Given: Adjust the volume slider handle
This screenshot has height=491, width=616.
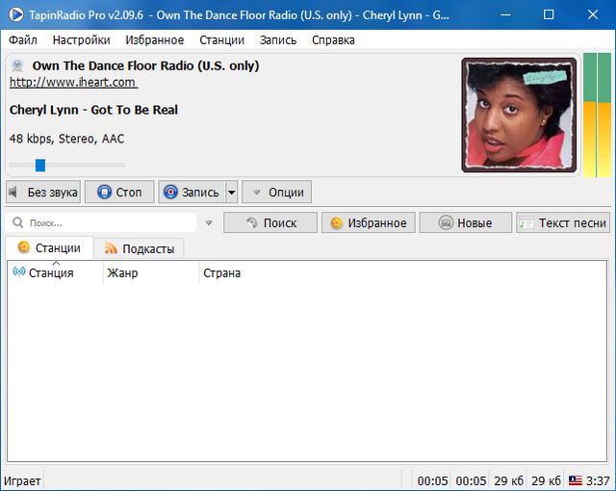Looking at the screenshot, I should [40, 165].
